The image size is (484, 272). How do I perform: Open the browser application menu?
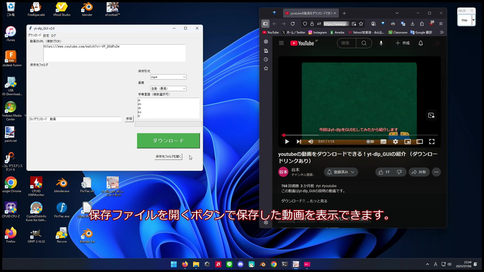(441, 24)
